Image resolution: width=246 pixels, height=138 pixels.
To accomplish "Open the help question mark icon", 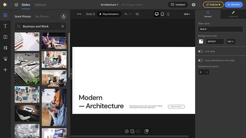I will coord(194,5).
